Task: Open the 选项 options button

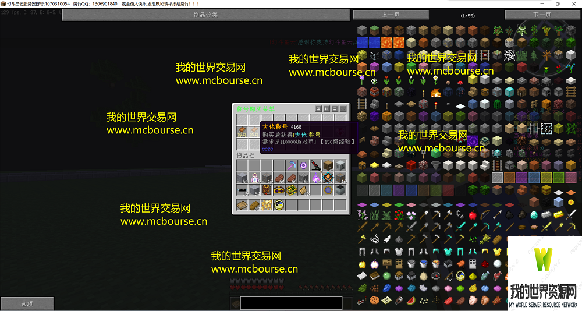Action: coord(27,303)
